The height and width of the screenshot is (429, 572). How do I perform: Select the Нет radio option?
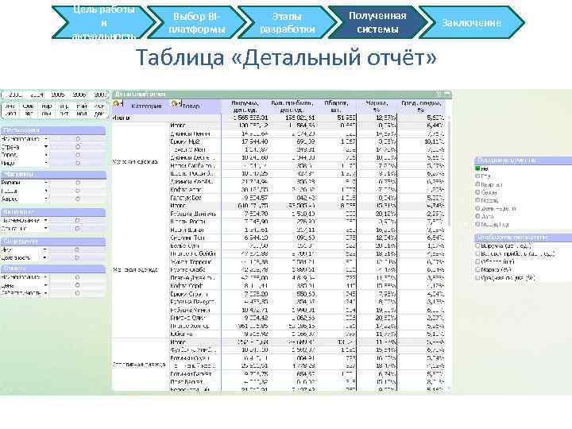(477, 168)
